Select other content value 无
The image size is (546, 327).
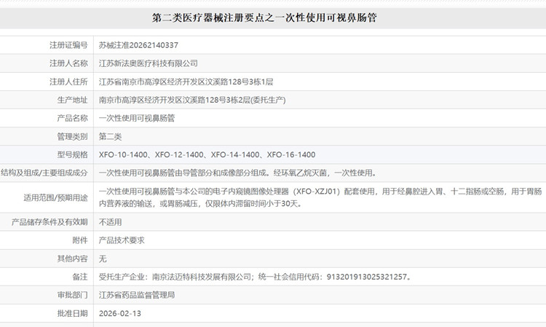click(103, 259)
